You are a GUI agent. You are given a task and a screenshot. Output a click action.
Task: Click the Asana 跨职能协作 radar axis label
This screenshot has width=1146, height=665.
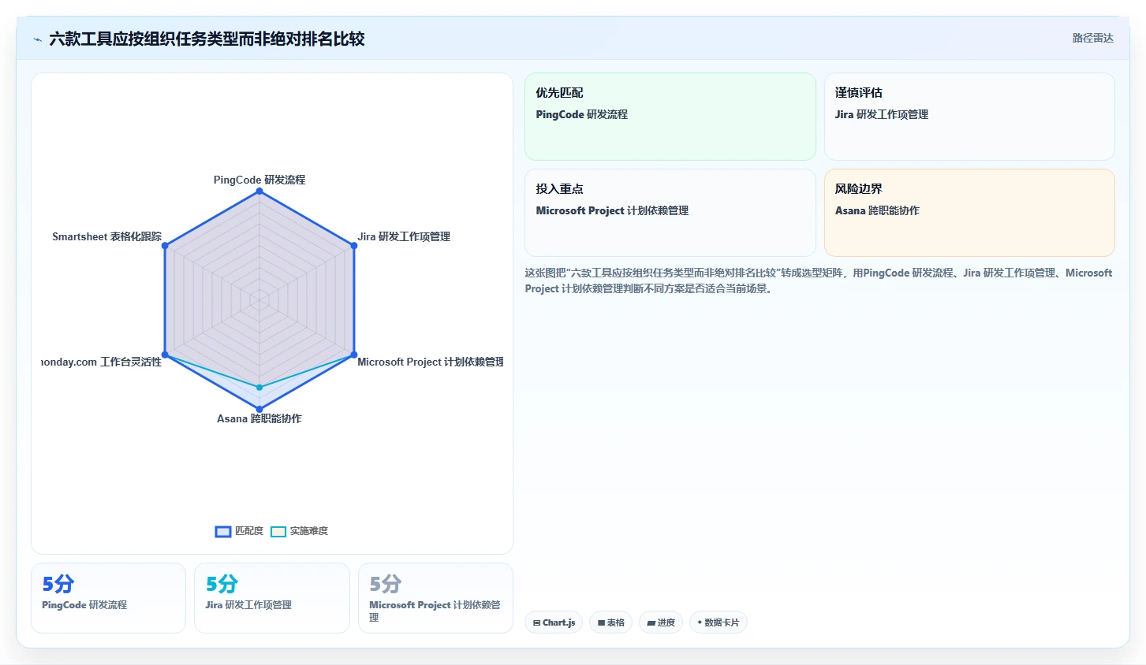coord(259,418)
